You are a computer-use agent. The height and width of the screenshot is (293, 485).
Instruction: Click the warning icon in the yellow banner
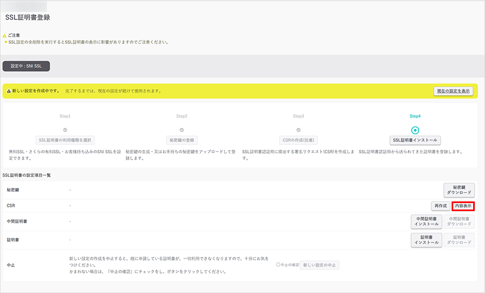point(9,91)
